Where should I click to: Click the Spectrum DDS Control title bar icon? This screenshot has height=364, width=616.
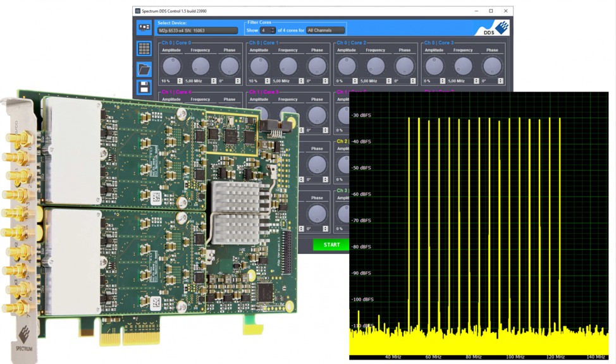(x=137, y=11)
